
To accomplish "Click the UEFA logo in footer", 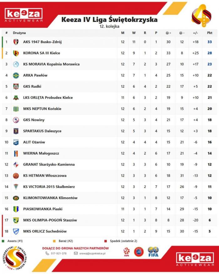I will (x=139, y=252).
